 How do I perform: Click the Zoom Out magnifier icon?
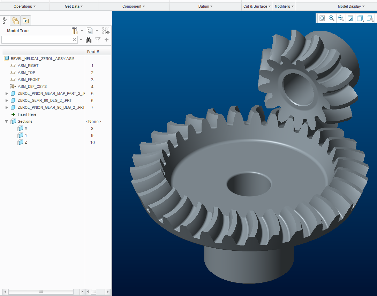click(x=341, y=18)
